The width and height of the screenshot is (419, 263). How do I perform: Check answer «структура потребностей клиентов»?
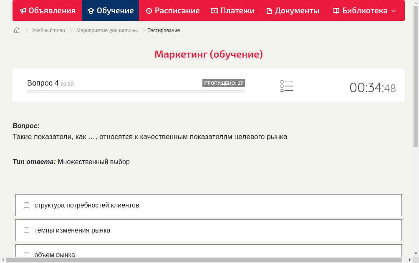point(26,205)
